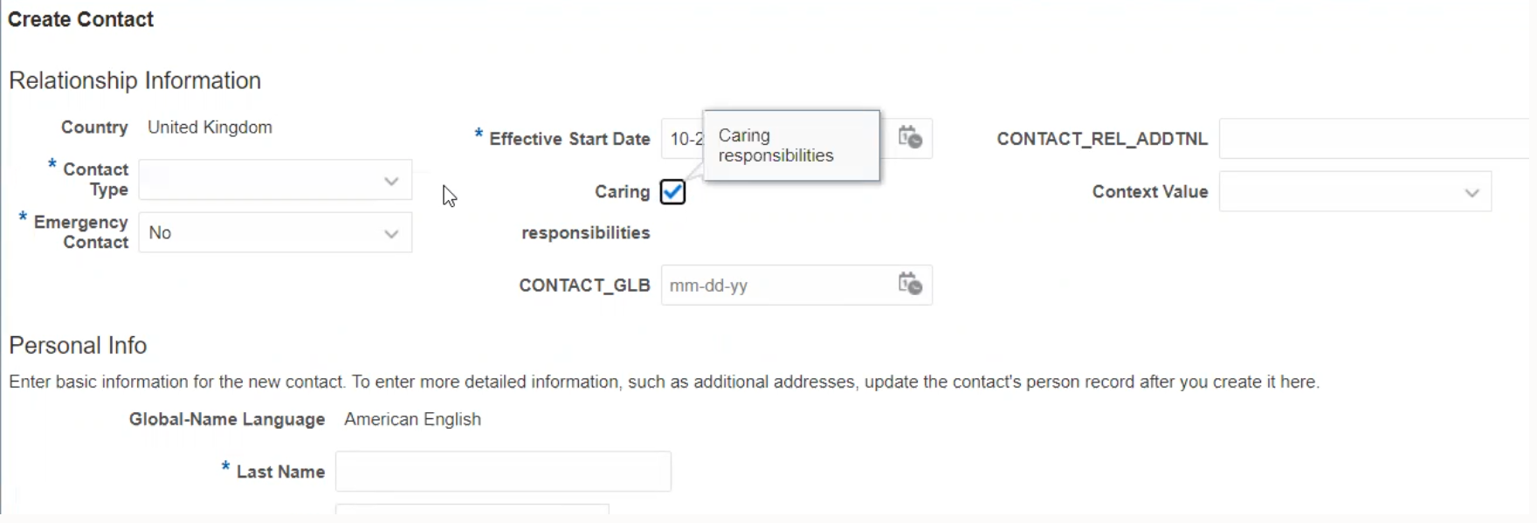Viewport: 1537px width, 523px height.
Task: Open the Effective Start Date calendar picker
Action: tap(910, 138)
